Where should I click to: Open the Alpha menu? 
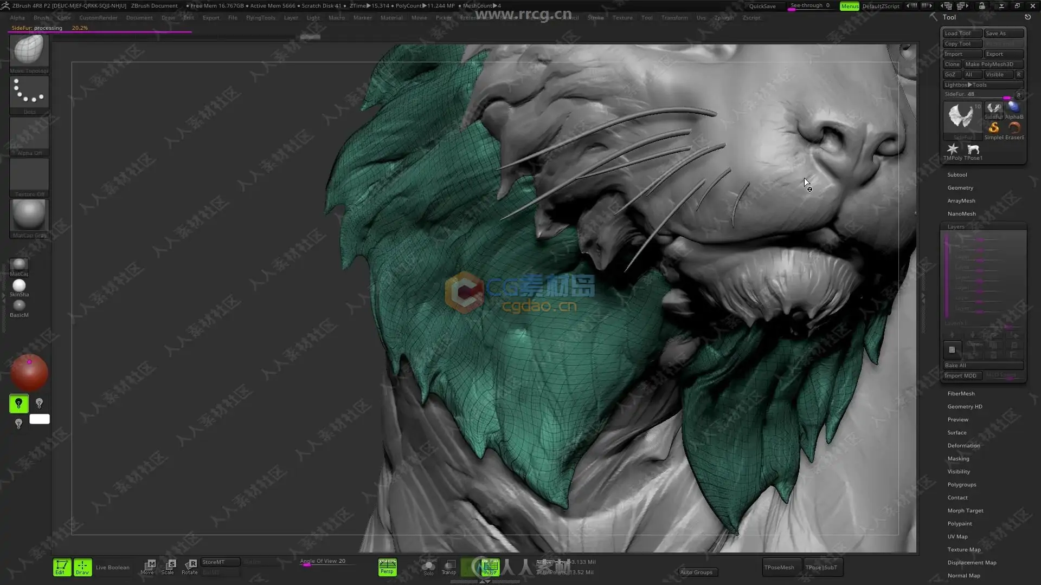pyautogui.click(x=17, y=17)
